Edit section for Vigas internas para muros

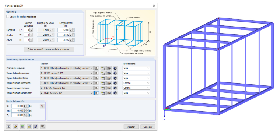109,93
